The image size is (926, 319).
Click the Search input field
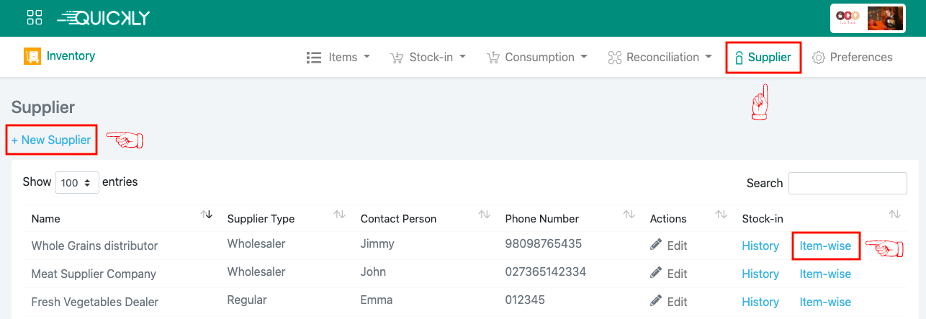click(848, 183)
